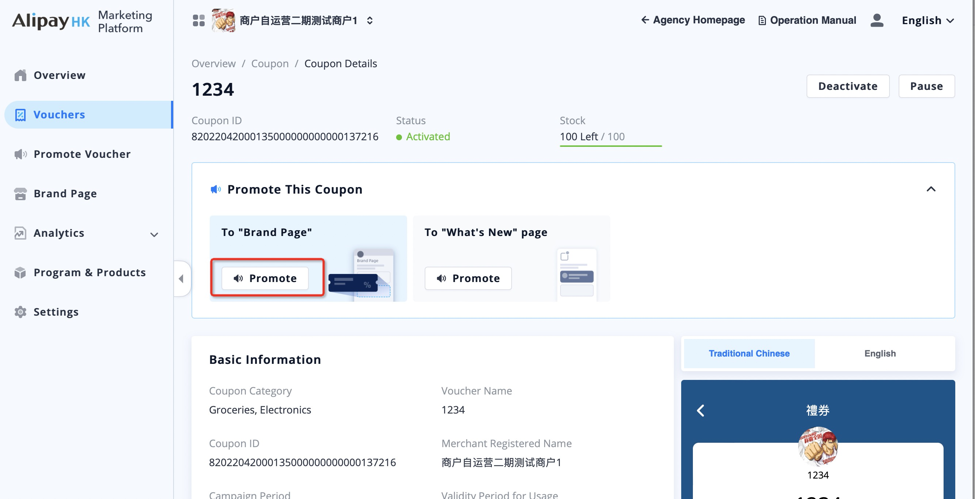Collapse the Promote This Coupon panel
975x499 pixels.
[931, 189]
